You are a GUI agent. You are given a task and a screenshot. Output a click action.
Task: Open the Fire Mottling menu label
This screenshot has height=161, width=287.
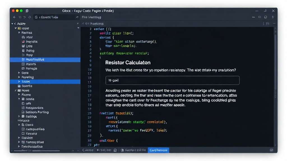tap(91, 17)
